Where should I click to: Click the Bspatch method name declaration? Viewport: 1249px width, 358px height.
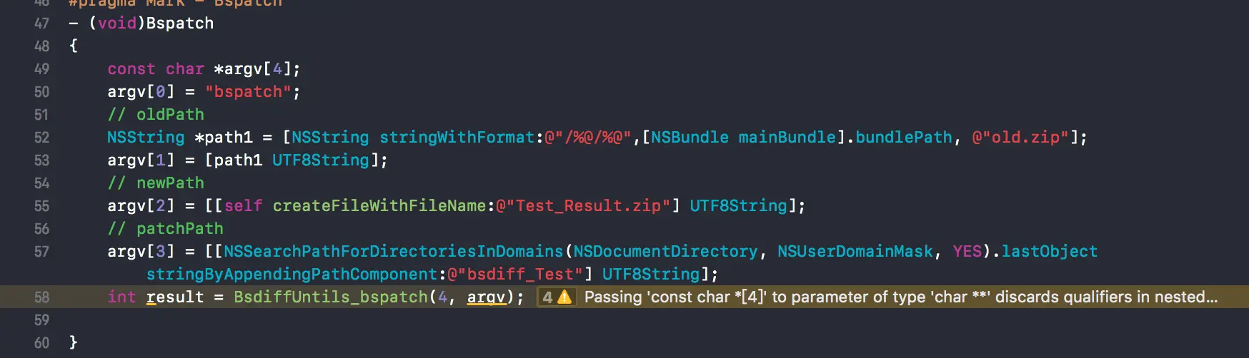click(180, 23)
